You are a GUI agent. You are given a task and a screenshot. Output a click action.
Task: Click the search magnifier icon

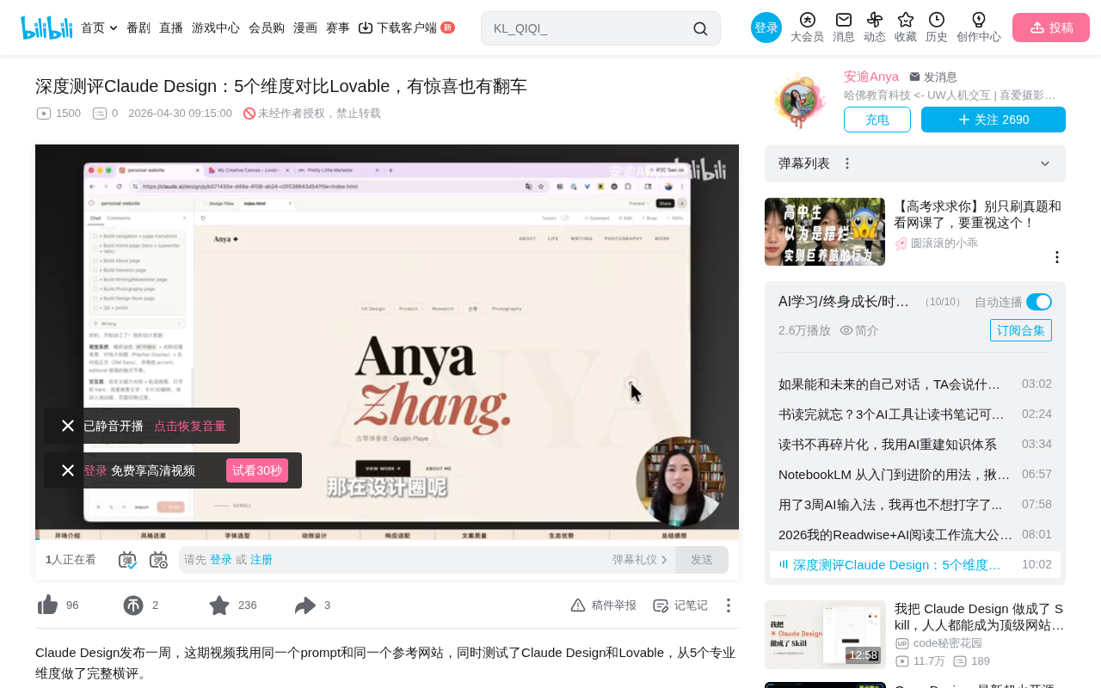700,28
